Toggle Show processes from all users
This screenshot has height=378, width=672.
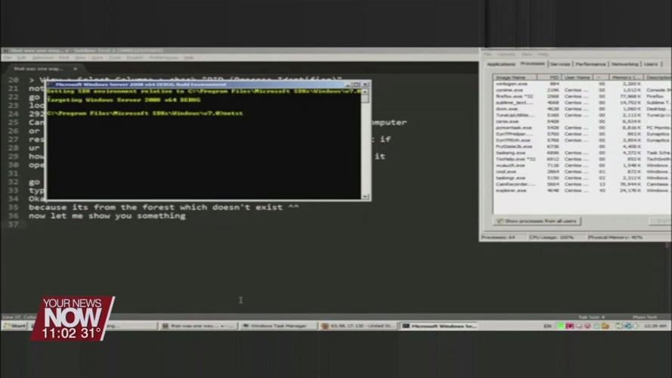[537, 221]
